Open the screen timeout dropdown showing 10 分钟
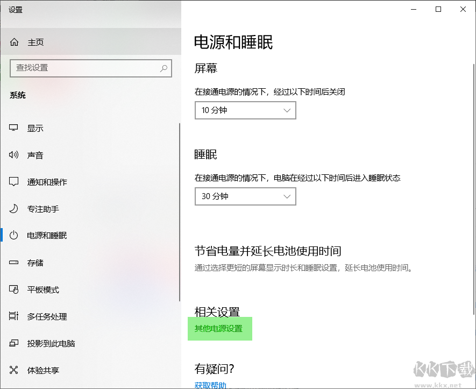 245,110
